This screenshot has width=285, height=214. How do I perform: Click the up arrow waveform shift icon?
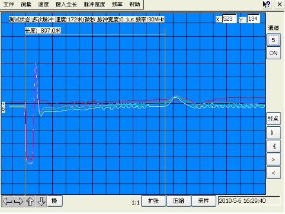pos(30,202)
